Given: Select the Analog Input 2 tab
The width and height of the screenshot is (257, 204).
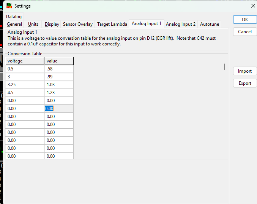Looking at the screenshot, I should click(181, 24).
